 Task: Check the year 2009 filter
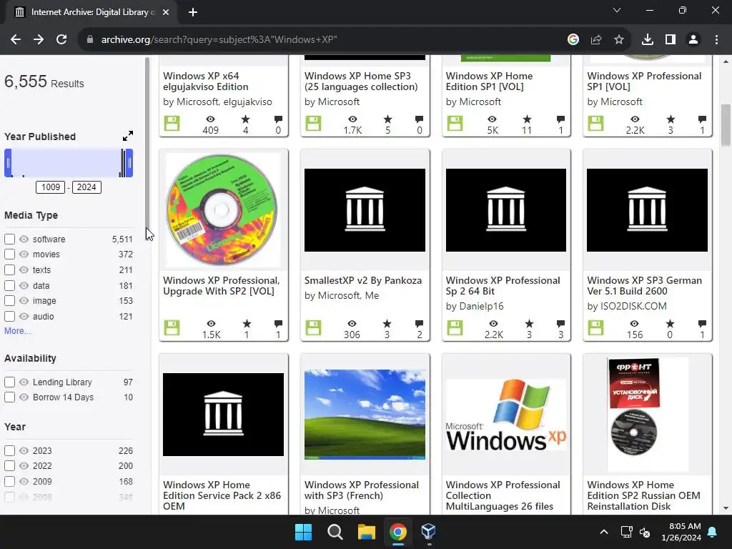pyautogui.click(x=9, y=481)
